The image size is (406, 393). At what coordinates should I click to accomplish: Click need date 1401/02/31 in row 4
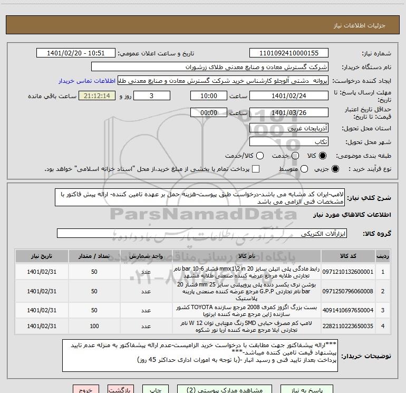coord(42,326)
